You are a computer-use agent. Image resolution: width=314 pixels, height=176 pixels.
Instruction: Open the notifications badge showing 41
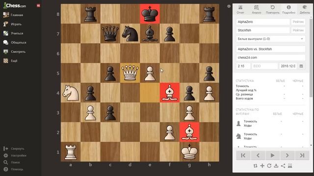coord(38,5)
